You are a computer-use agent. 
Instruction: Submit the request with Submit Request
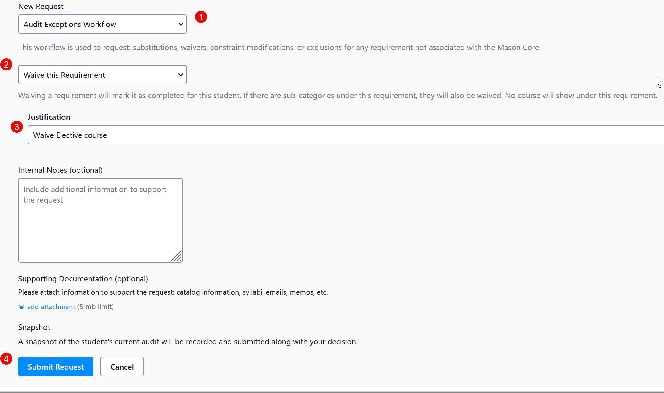click(56, 367)
